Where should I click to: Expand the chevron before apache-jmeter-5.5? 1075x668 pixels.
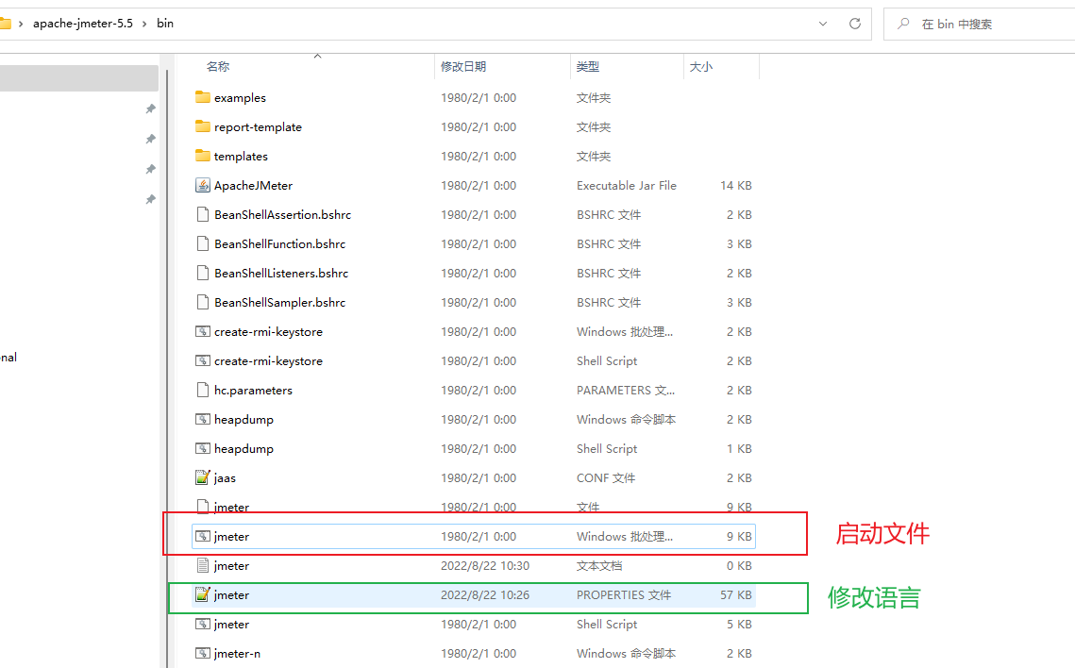coord(21,24)
